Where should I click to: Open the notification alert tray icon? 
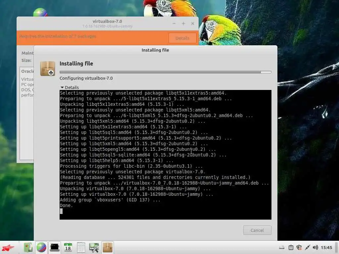(291, 247)
